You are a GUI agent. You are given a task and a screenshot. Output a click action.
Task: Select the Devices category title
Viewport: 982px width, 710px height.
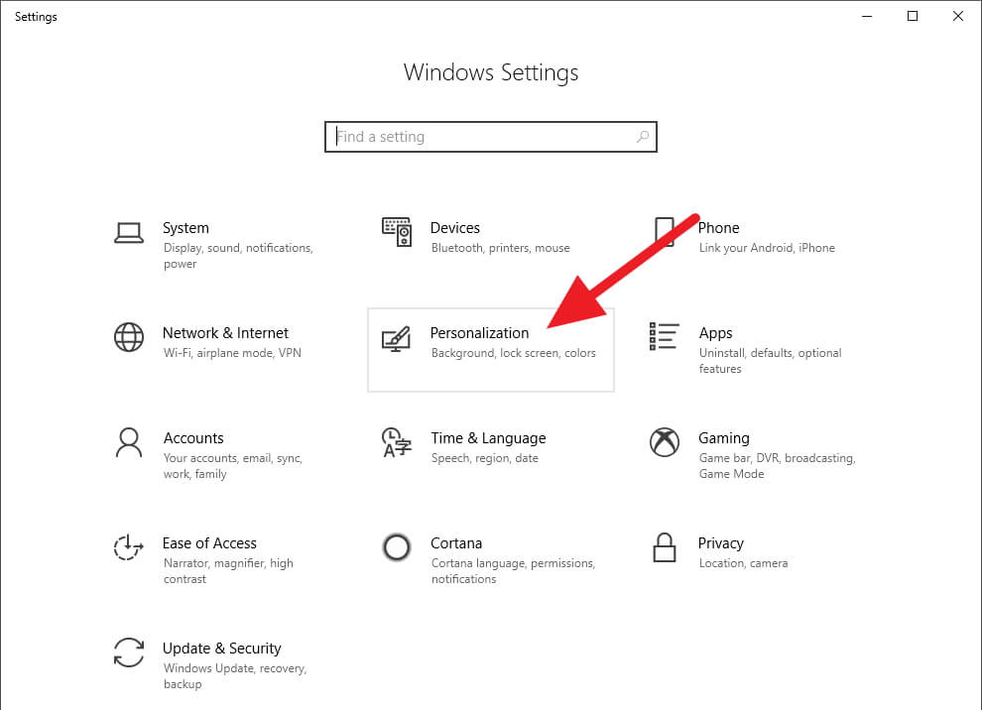[x=455, y=228]
